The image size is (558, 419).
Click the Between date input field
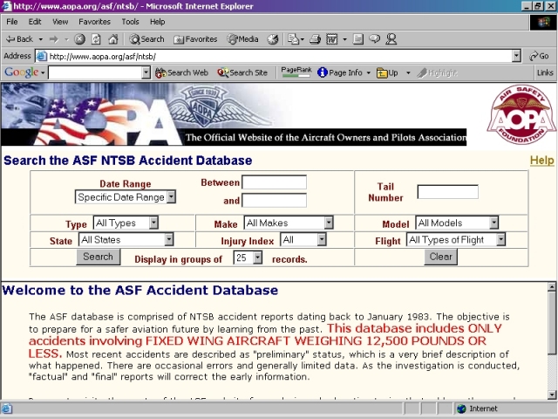pos(274,182)
